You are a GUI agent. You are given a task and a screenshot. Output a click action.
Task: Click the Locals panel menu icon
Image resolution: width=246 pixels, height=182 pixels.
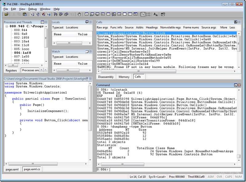(87, 22)
